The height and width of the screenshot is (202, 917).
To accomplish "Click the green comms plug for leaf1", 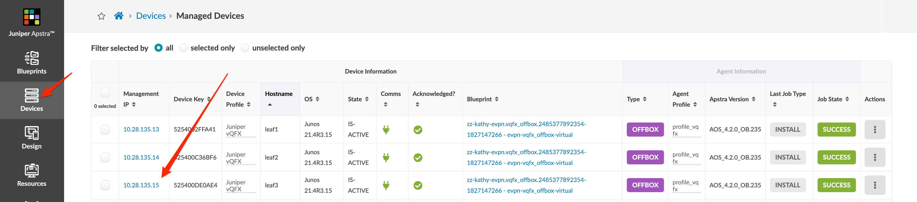I will coord(386,130).
